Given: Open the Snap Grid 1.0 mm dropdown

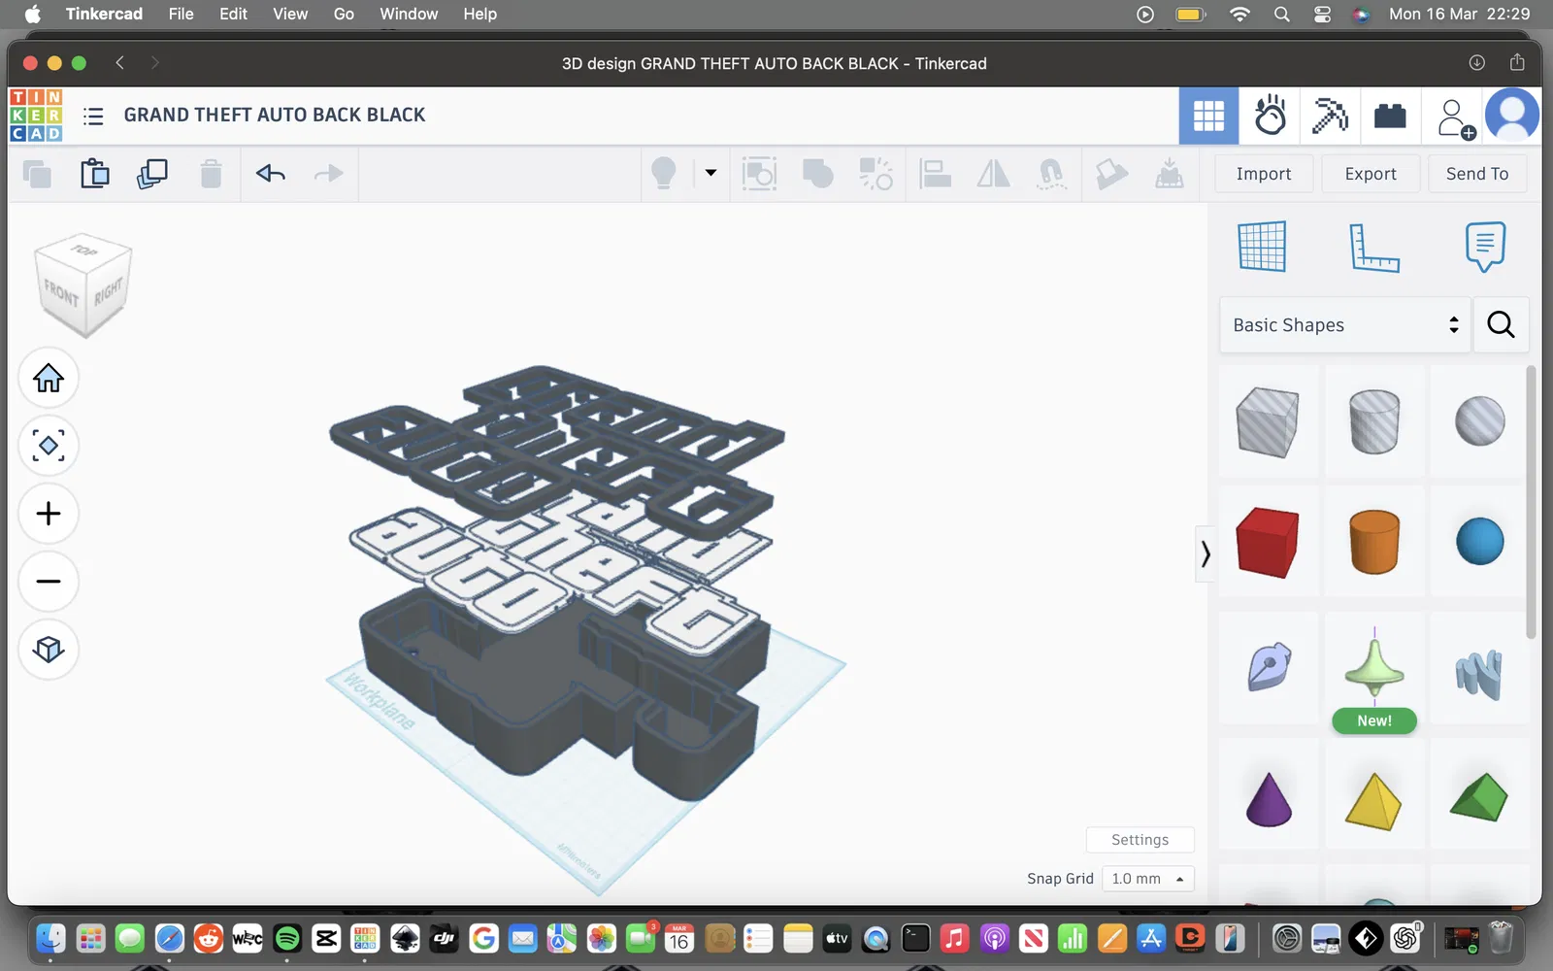Looking at the screenshot, I should click(x=1147, y=879).
